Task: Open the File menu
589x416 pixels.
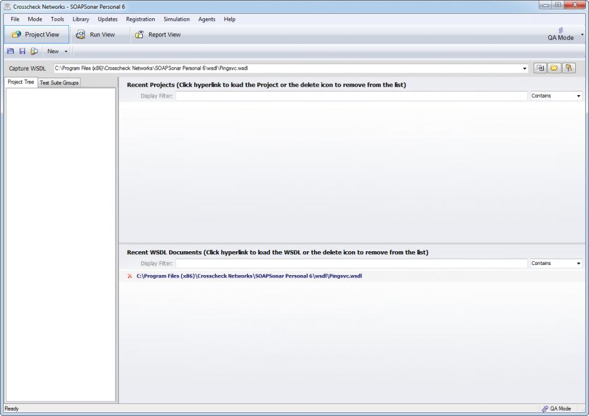Action: pos(15,19)
